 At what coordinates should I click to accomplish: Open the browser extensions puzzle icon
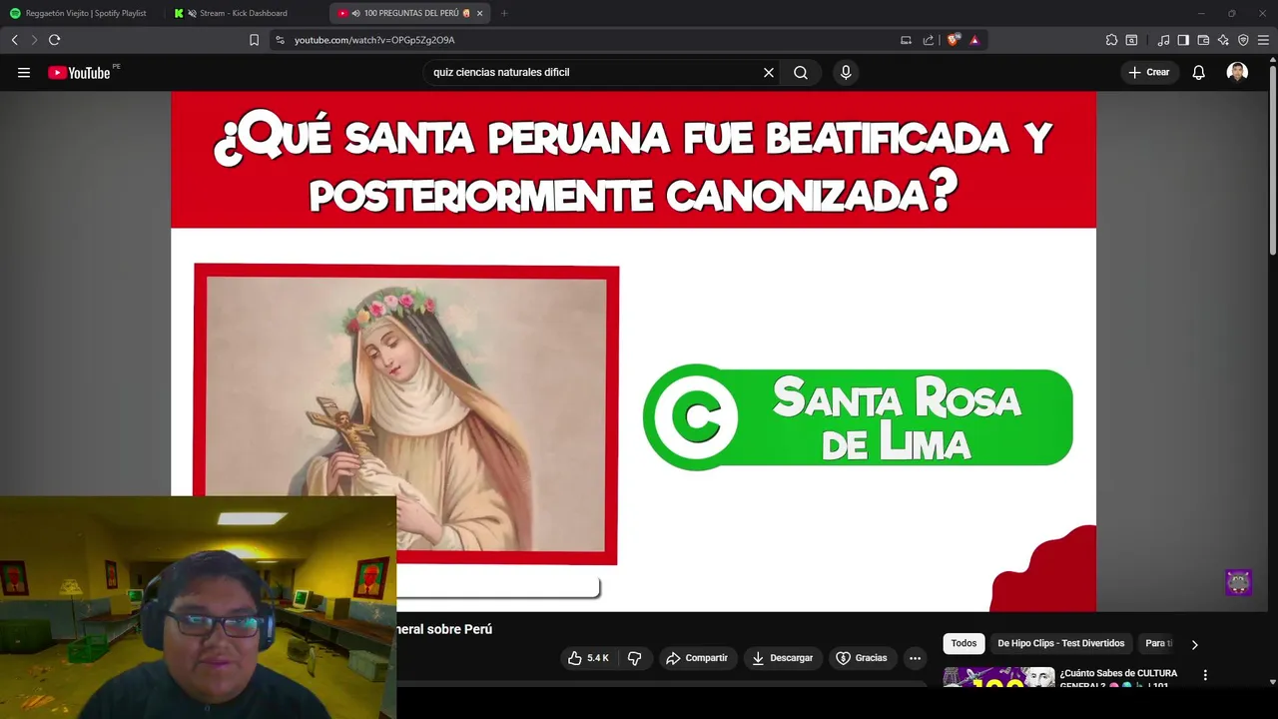(1111, 40)
